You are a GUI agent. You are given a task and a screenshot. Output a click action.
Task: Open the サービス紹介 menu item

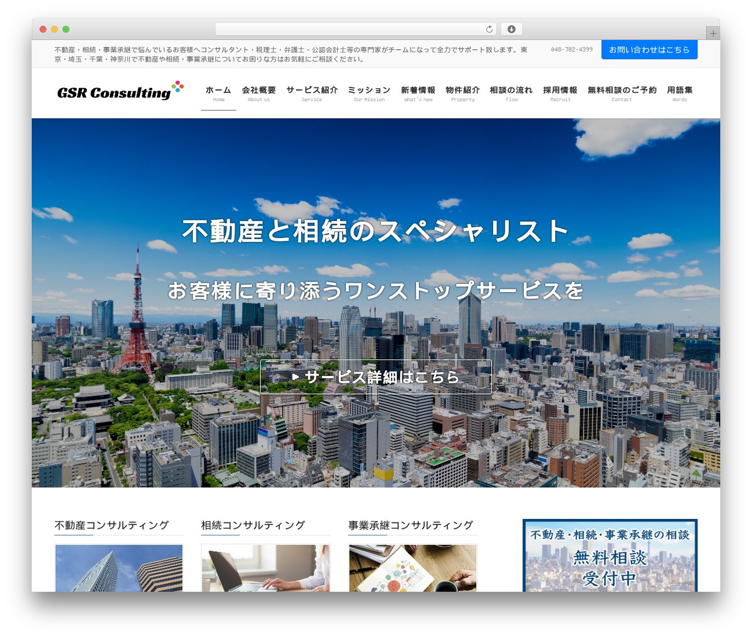tap(312, 93)
